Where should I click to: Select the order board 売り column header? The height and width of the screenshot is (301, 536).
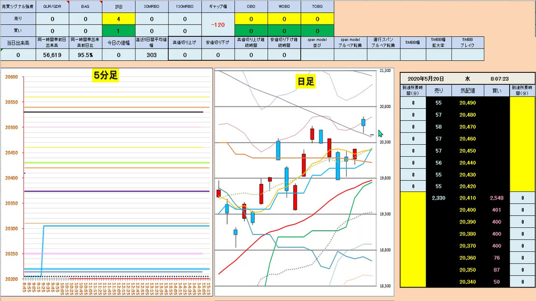(439, 91)
